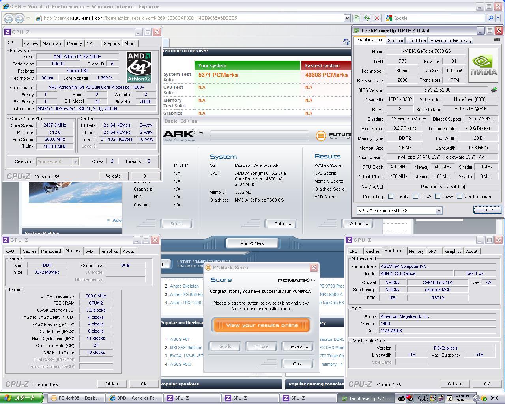505x404 pixels.
Task: Enable the PhysX checkbox in GPU-Z
Action: pyautogui.click(x=438, y=196)
